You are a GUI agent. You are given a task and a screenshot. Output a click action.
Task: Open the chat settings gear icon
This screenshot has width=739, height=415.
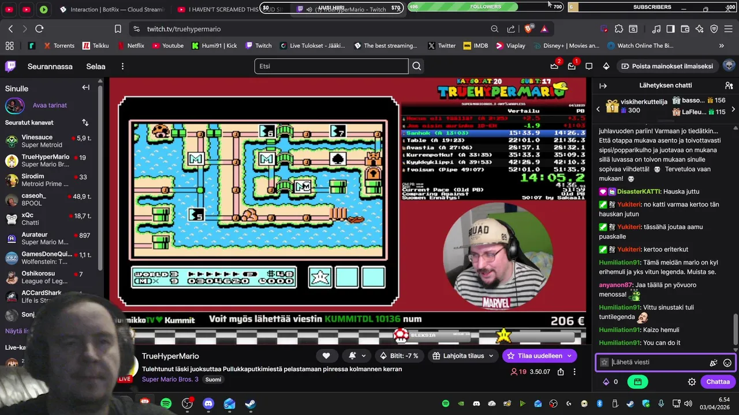pyautogui.click(x=692, y=382)
